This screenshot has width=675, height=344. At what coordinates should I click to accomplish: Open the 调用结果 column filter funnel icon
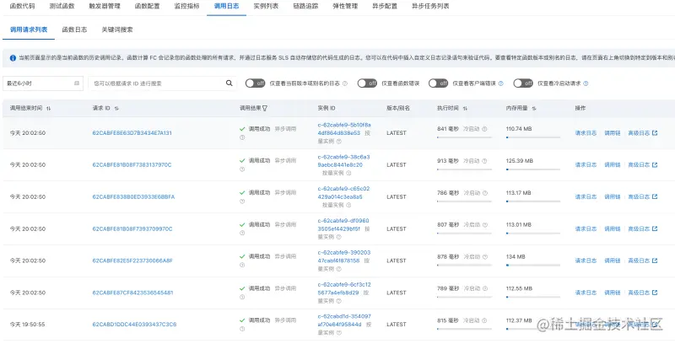(265, 109)
